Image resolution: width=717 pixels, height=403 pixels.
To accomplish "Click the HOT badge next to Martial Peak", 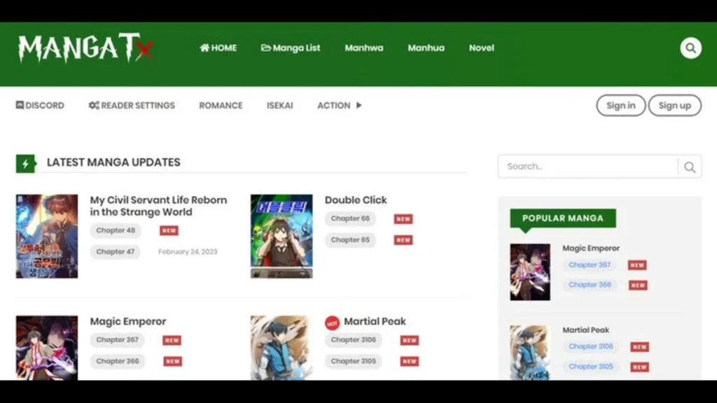I will tap(332, 323).
